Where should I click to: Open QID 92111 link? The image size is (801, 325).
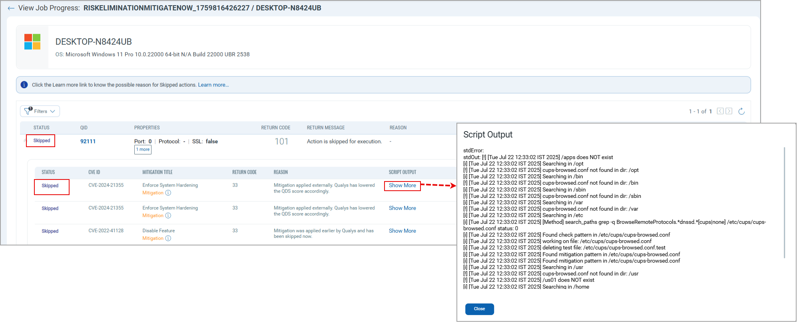(88, 142)
